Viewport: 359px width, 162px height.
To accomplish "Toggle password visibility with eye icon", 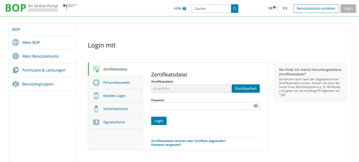I will (256, 106).
